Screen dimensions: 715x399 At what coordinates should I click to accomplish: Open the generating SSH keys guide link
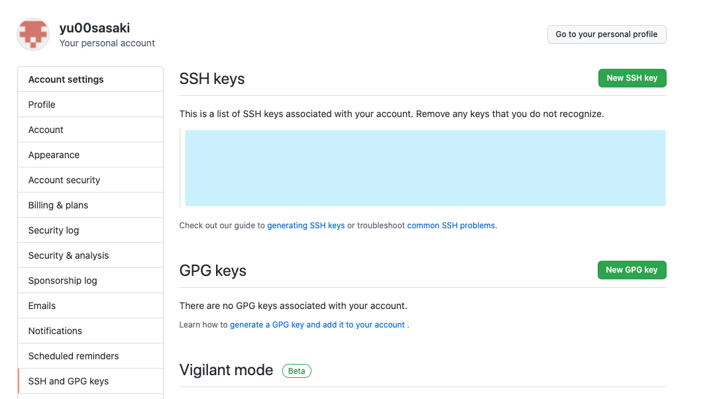(305, 225)
